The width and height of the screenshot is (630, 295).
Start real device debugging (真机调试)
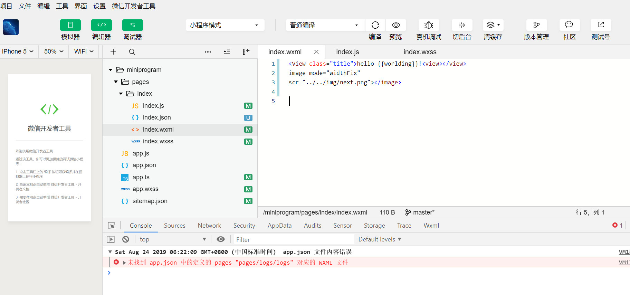click(429, 25)
